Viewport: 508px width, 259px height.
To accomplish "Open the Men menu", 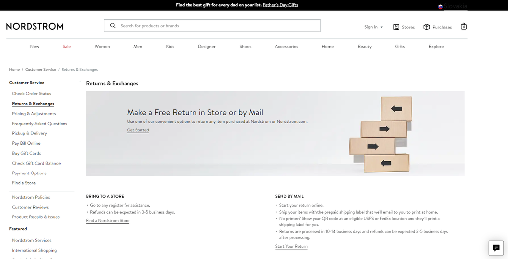I will (138, 46).
